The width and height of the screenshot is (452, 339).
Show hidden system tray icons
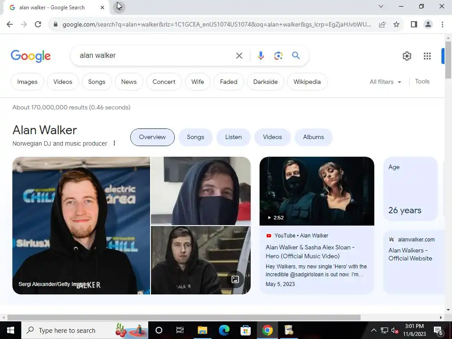pos(373,330)
